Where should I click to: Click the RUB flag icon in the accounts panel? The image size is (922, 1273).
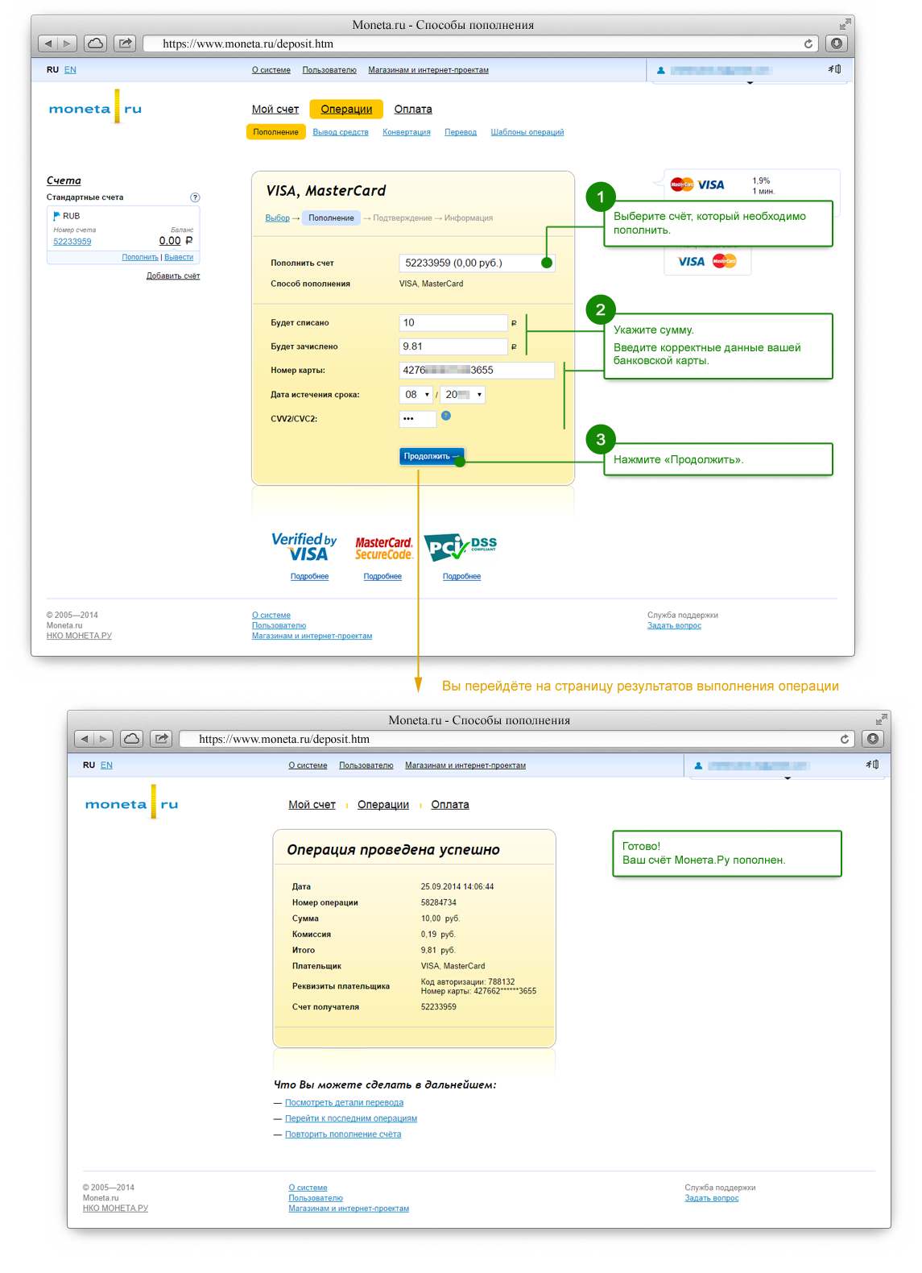[56, 216]
